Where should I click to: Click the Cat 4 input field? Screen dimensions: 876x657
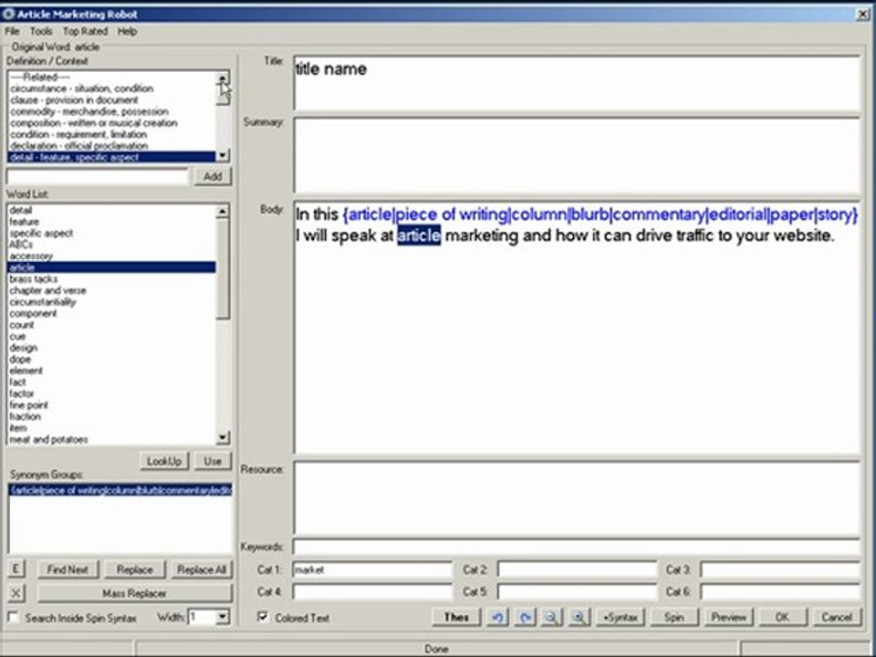[372, 591]
